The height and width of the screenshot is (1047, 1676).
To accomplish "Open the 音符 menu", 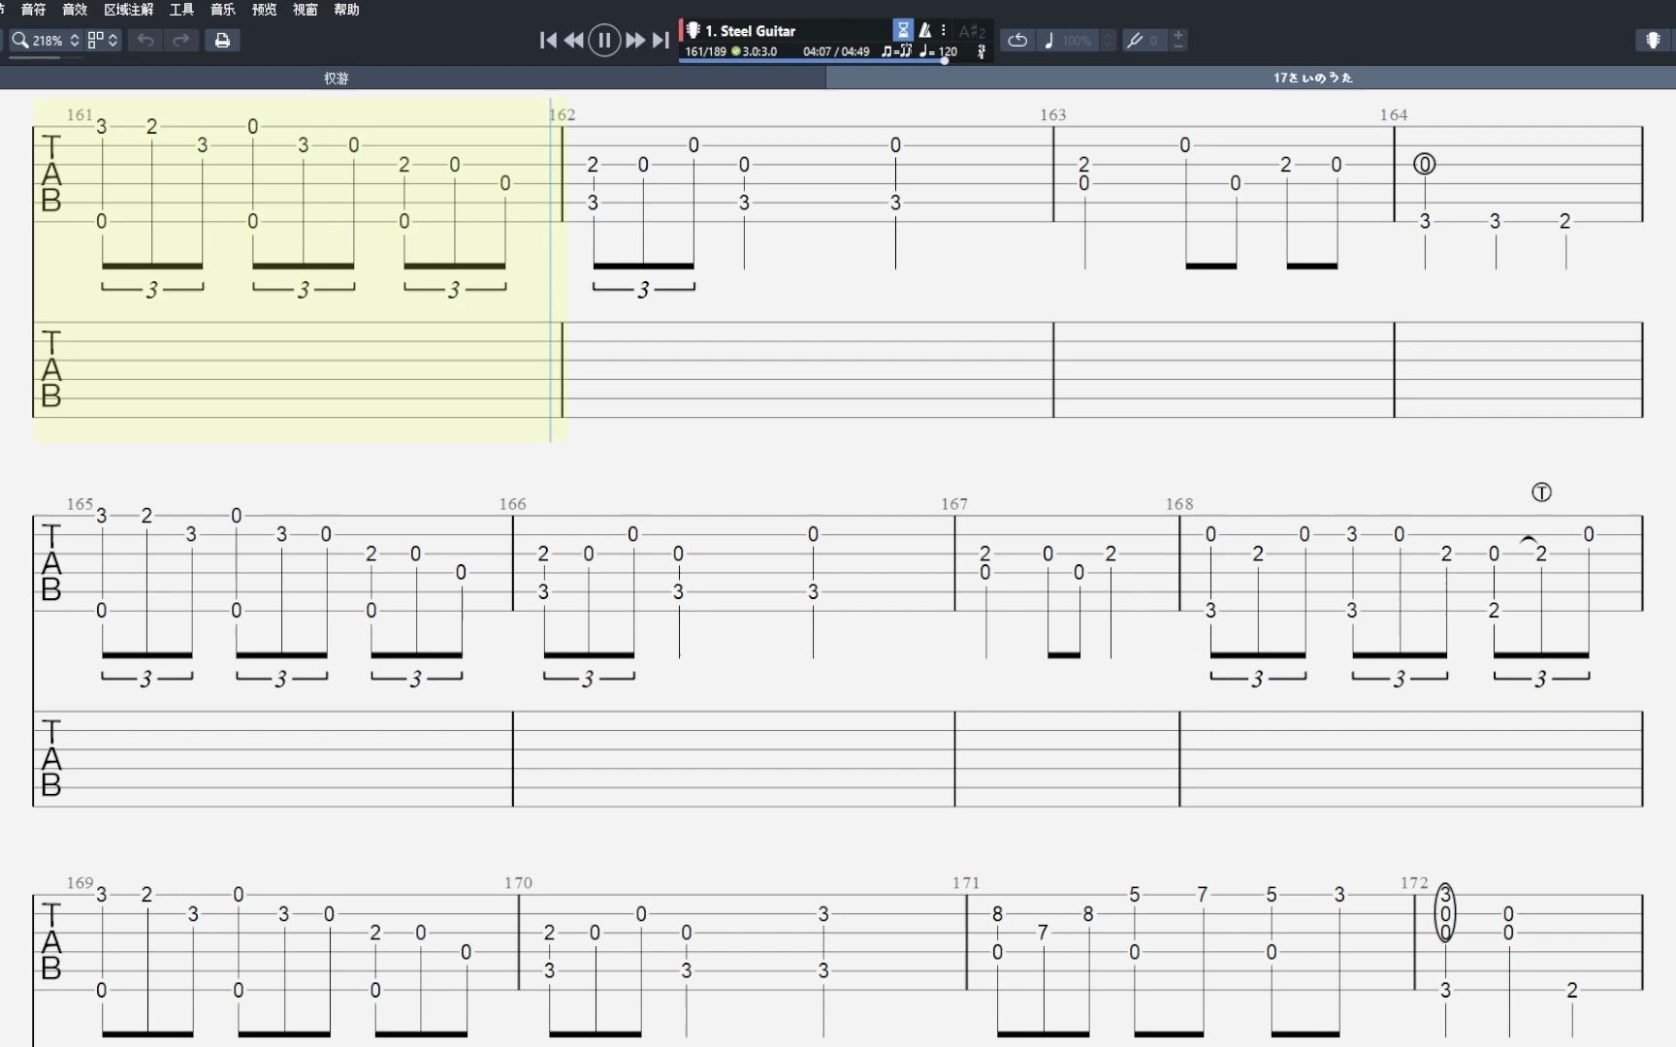I will click(x=33, y=10).
